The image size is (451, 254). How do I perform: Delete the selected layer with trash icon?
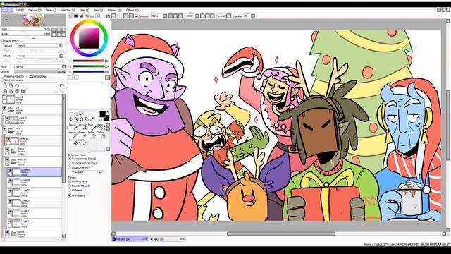(23, 91)
